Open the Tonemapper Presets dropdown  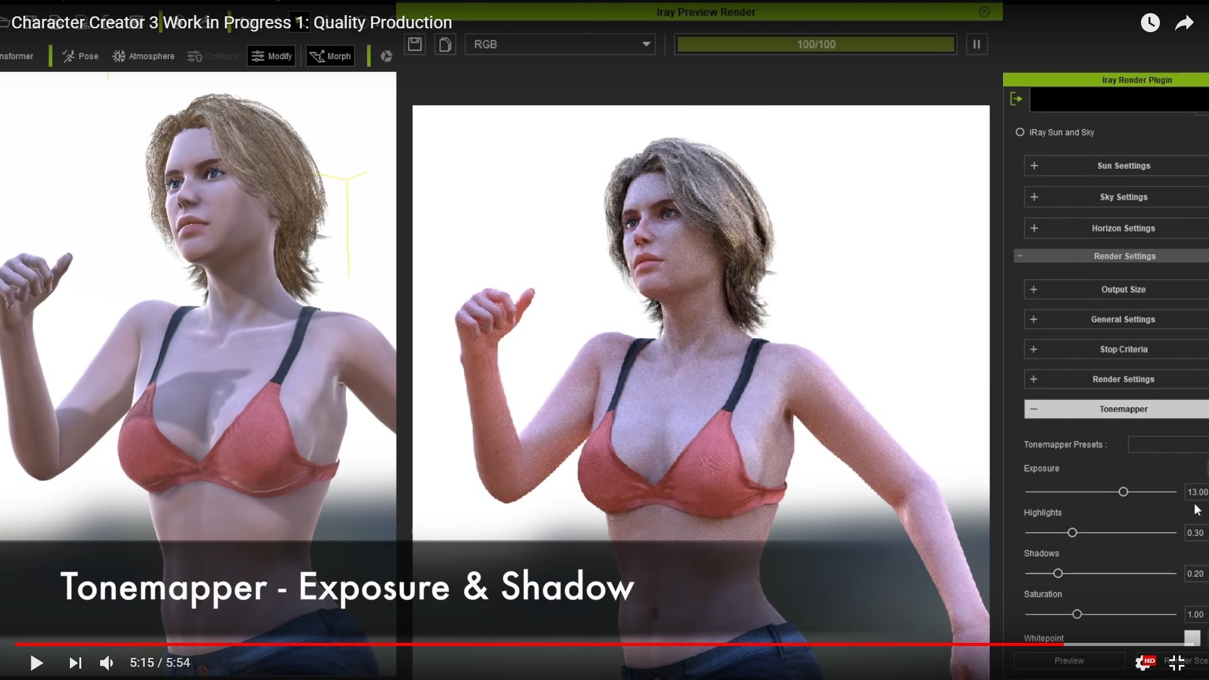point(1168,445)
